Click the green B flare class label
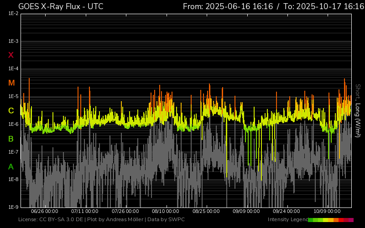This screenshot has width=365, height=228. point(11,139)
